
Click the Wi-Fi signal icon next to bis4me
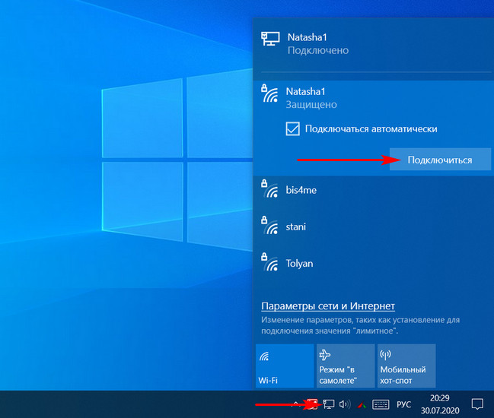pyautogui.click(x=269, y=188)
